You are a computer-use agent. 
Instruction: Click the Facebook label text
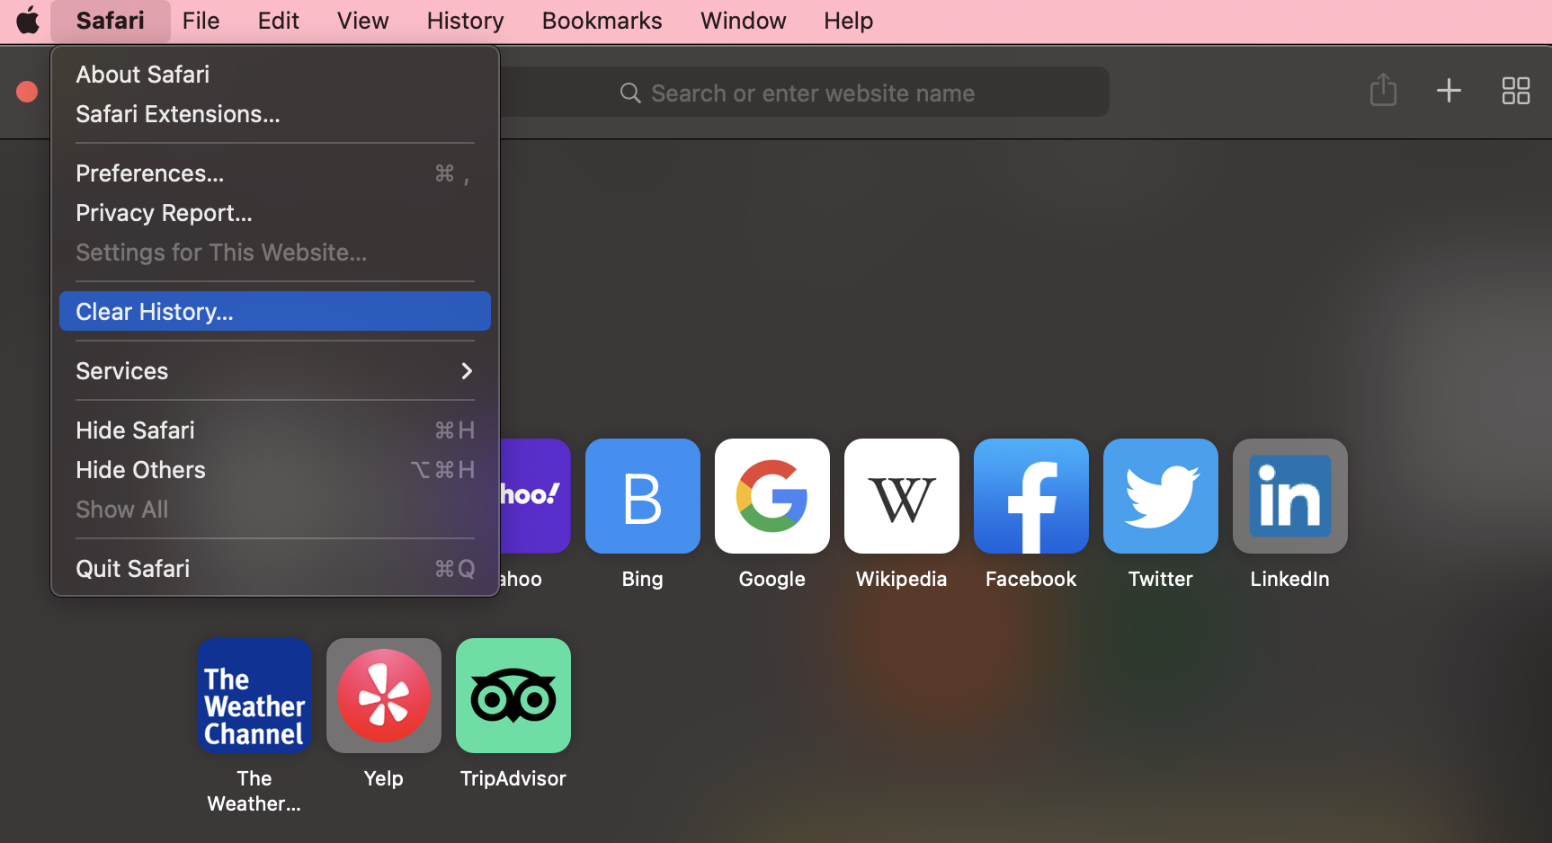1031,579
